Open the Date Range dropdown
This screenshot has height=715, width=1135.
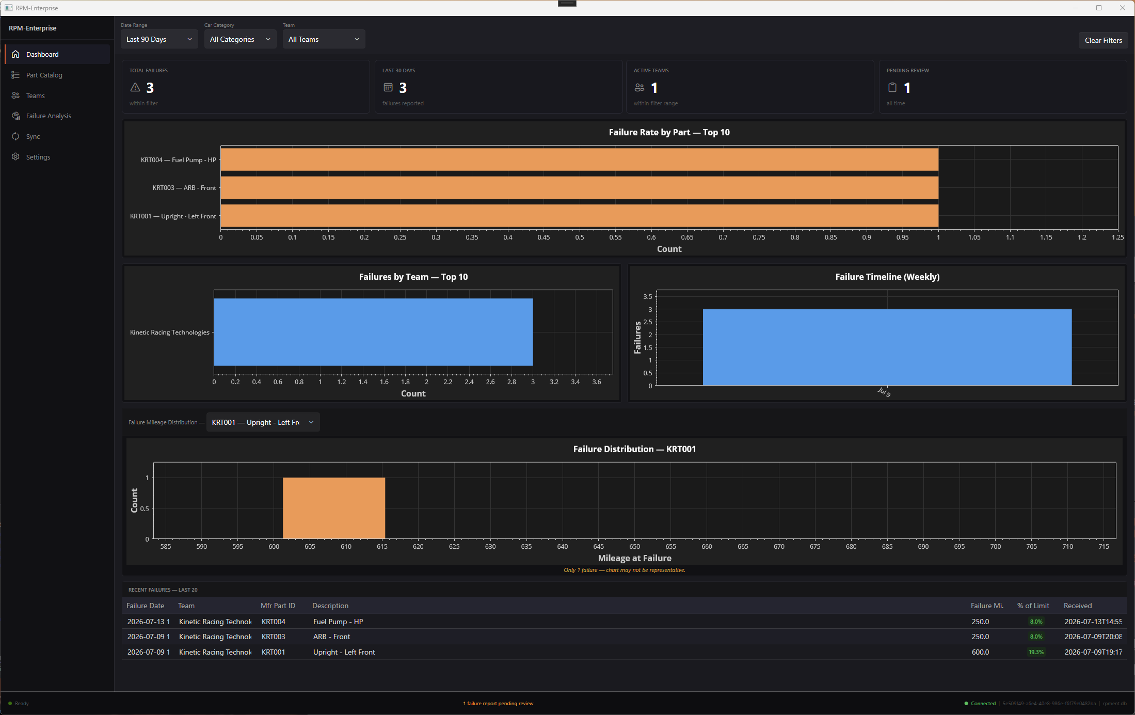pyautogui.click(x=159, y=39)
